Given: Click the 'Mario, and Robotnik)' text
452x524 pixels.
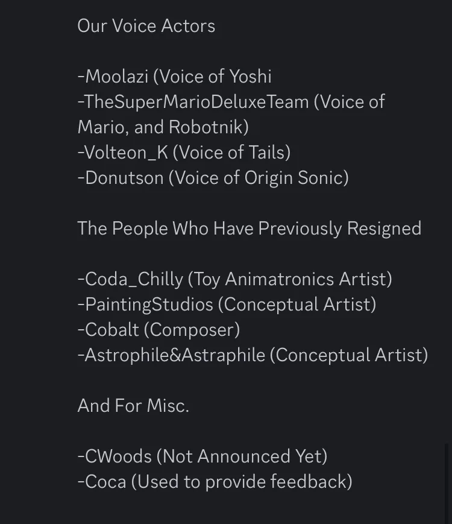Looking at the screenshot, I should [x=163, y=127].
